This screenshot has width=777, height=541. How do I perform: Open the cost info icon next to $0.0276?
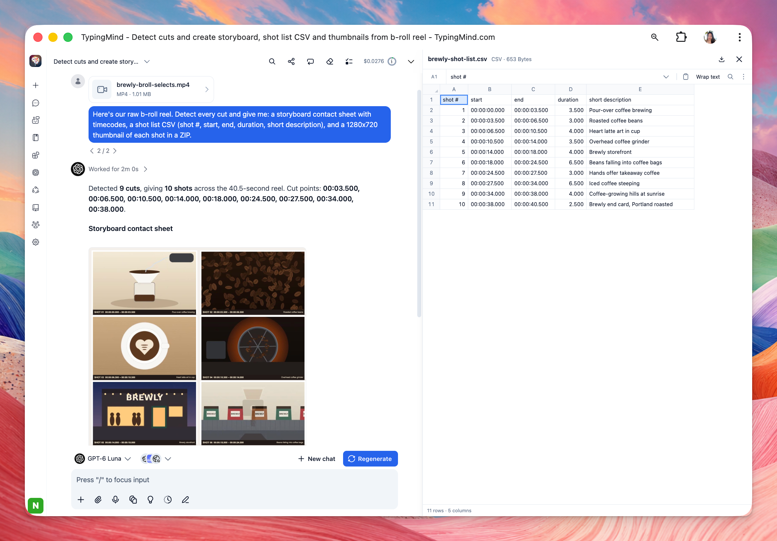(391, 61)
